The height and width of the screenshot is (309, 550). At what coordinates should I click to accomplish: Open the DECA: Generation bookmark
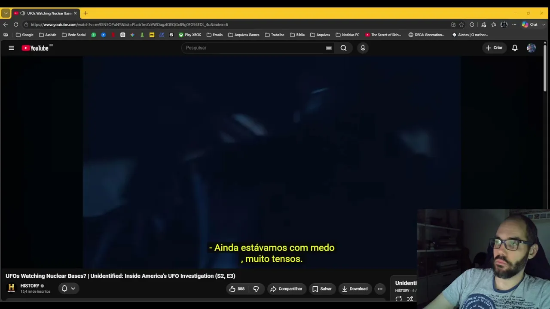pos(427,35)
